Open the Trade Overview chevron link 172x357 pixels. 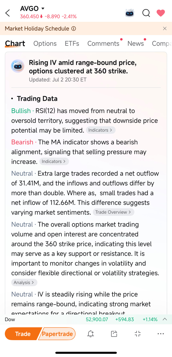tap(113, 212)
